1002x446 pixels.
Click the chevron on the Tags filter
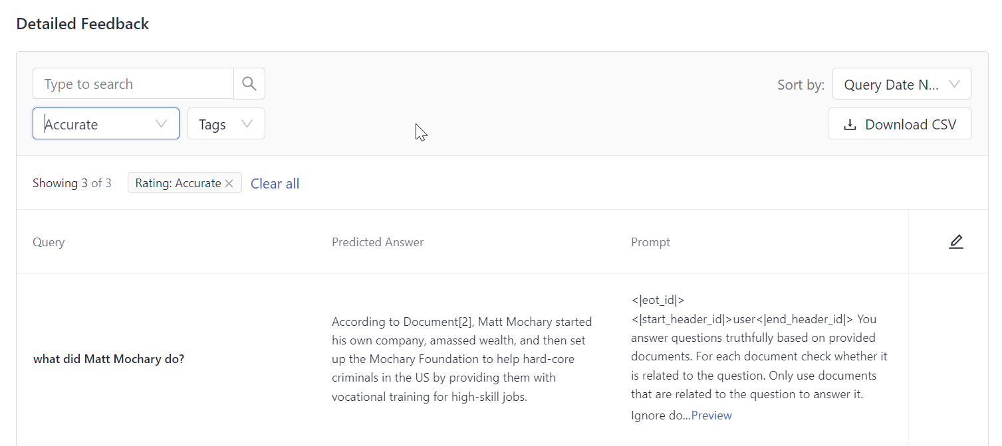tap(247, 123)
